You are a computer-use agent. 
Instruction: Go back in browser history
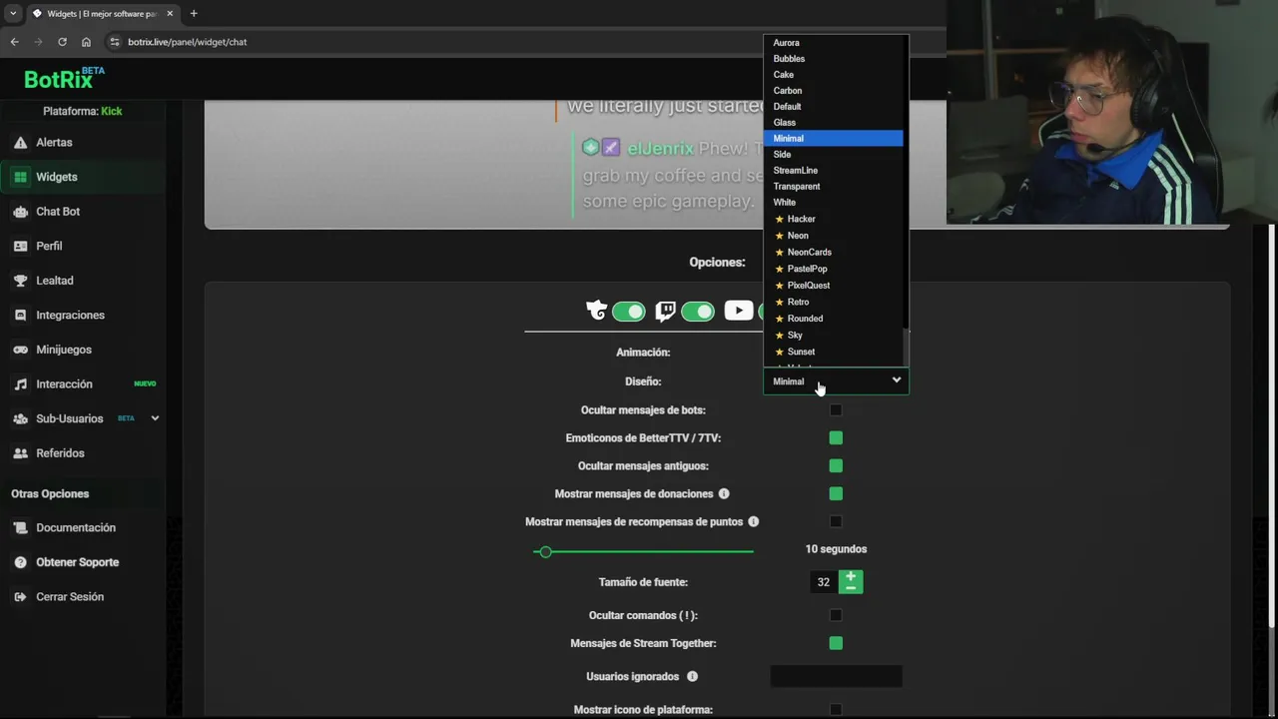click(x=14, y=42)
